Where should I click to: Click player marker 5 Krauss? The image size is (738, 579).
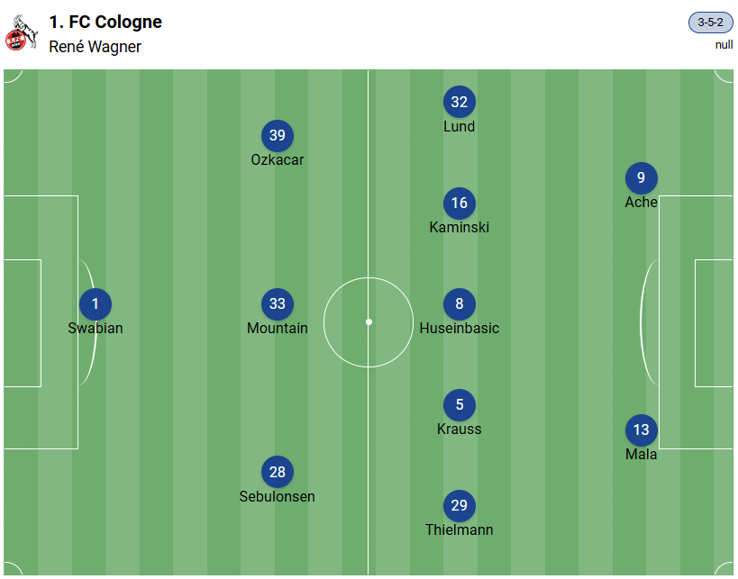[x=460, y=405]
